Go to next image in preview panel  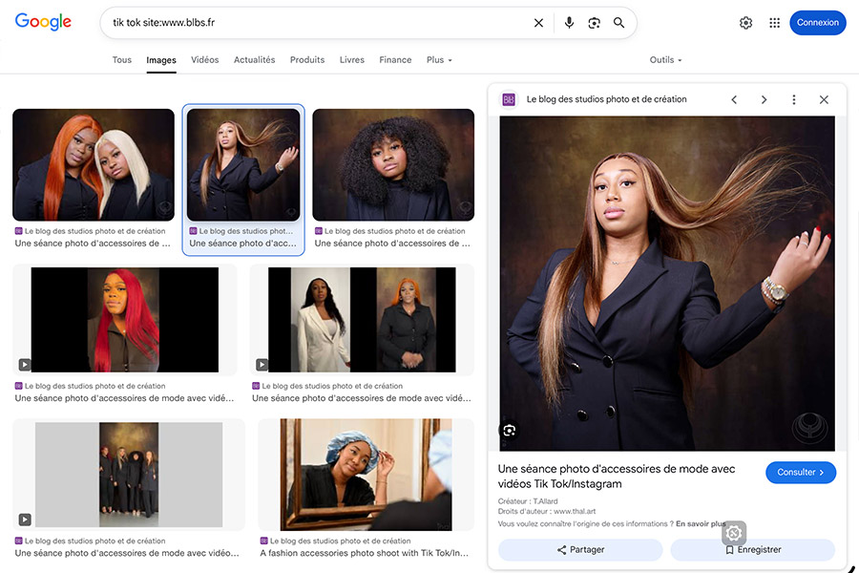coord(764,99)
